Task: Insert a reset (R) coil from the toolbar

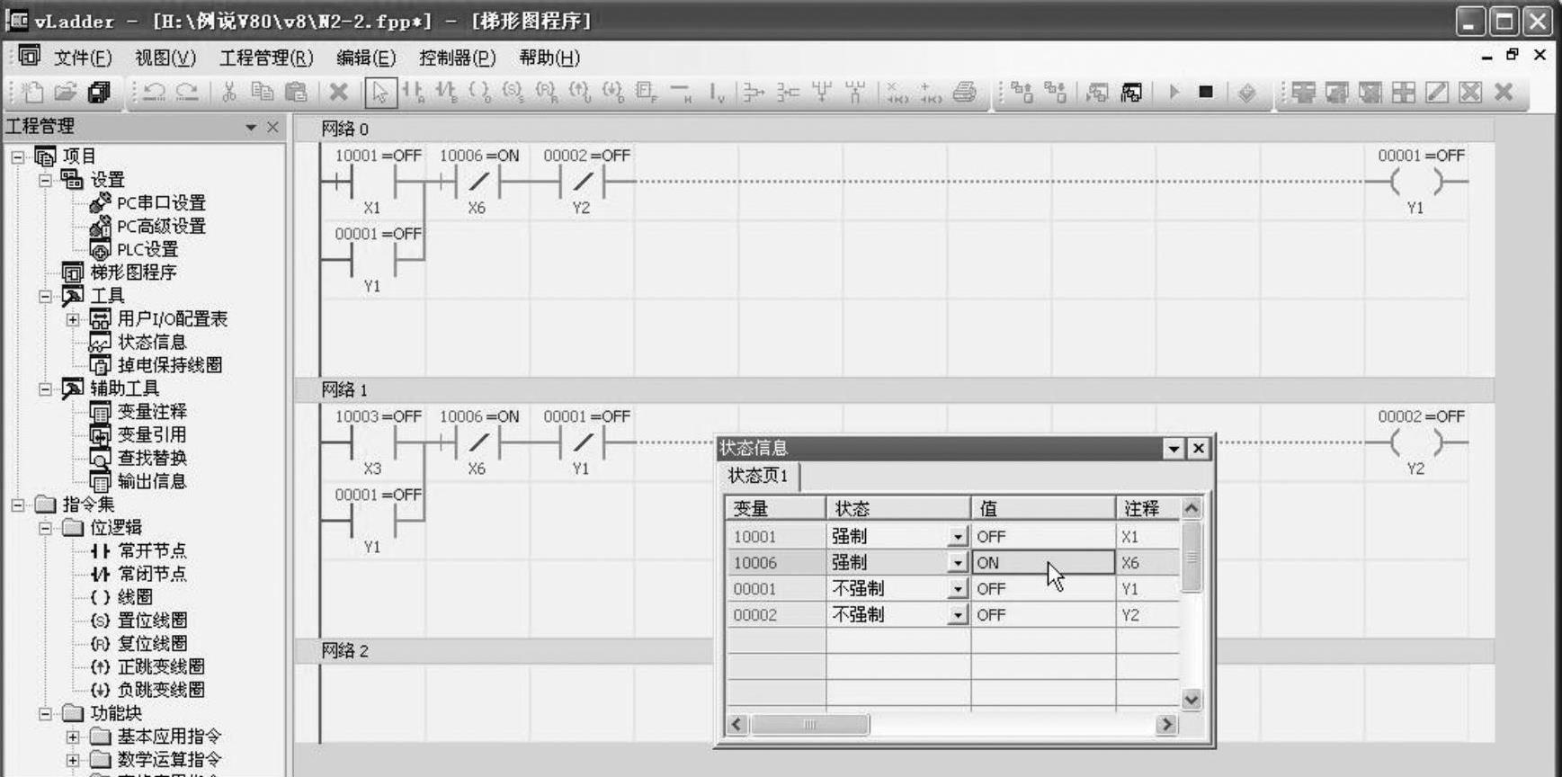Action: tap(547, 92)
